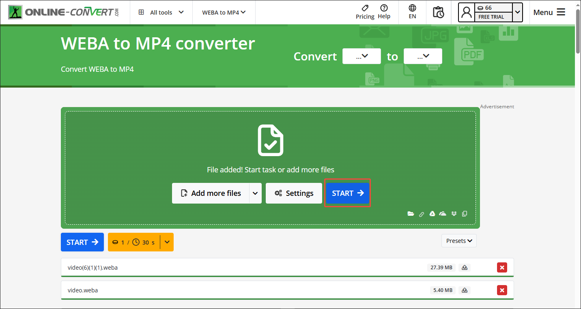
Task: Open the task history clipboard-clock icon
Action: pos(439,12)
